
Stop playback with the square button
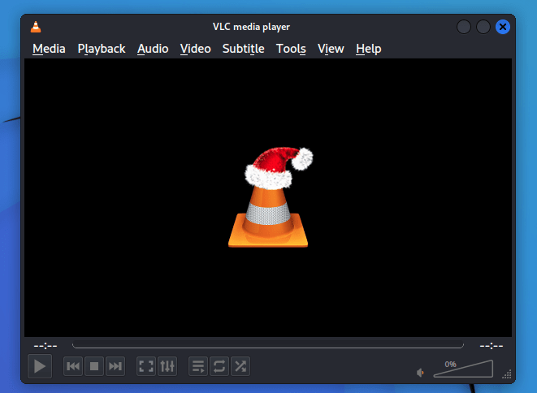click(94, 366)
